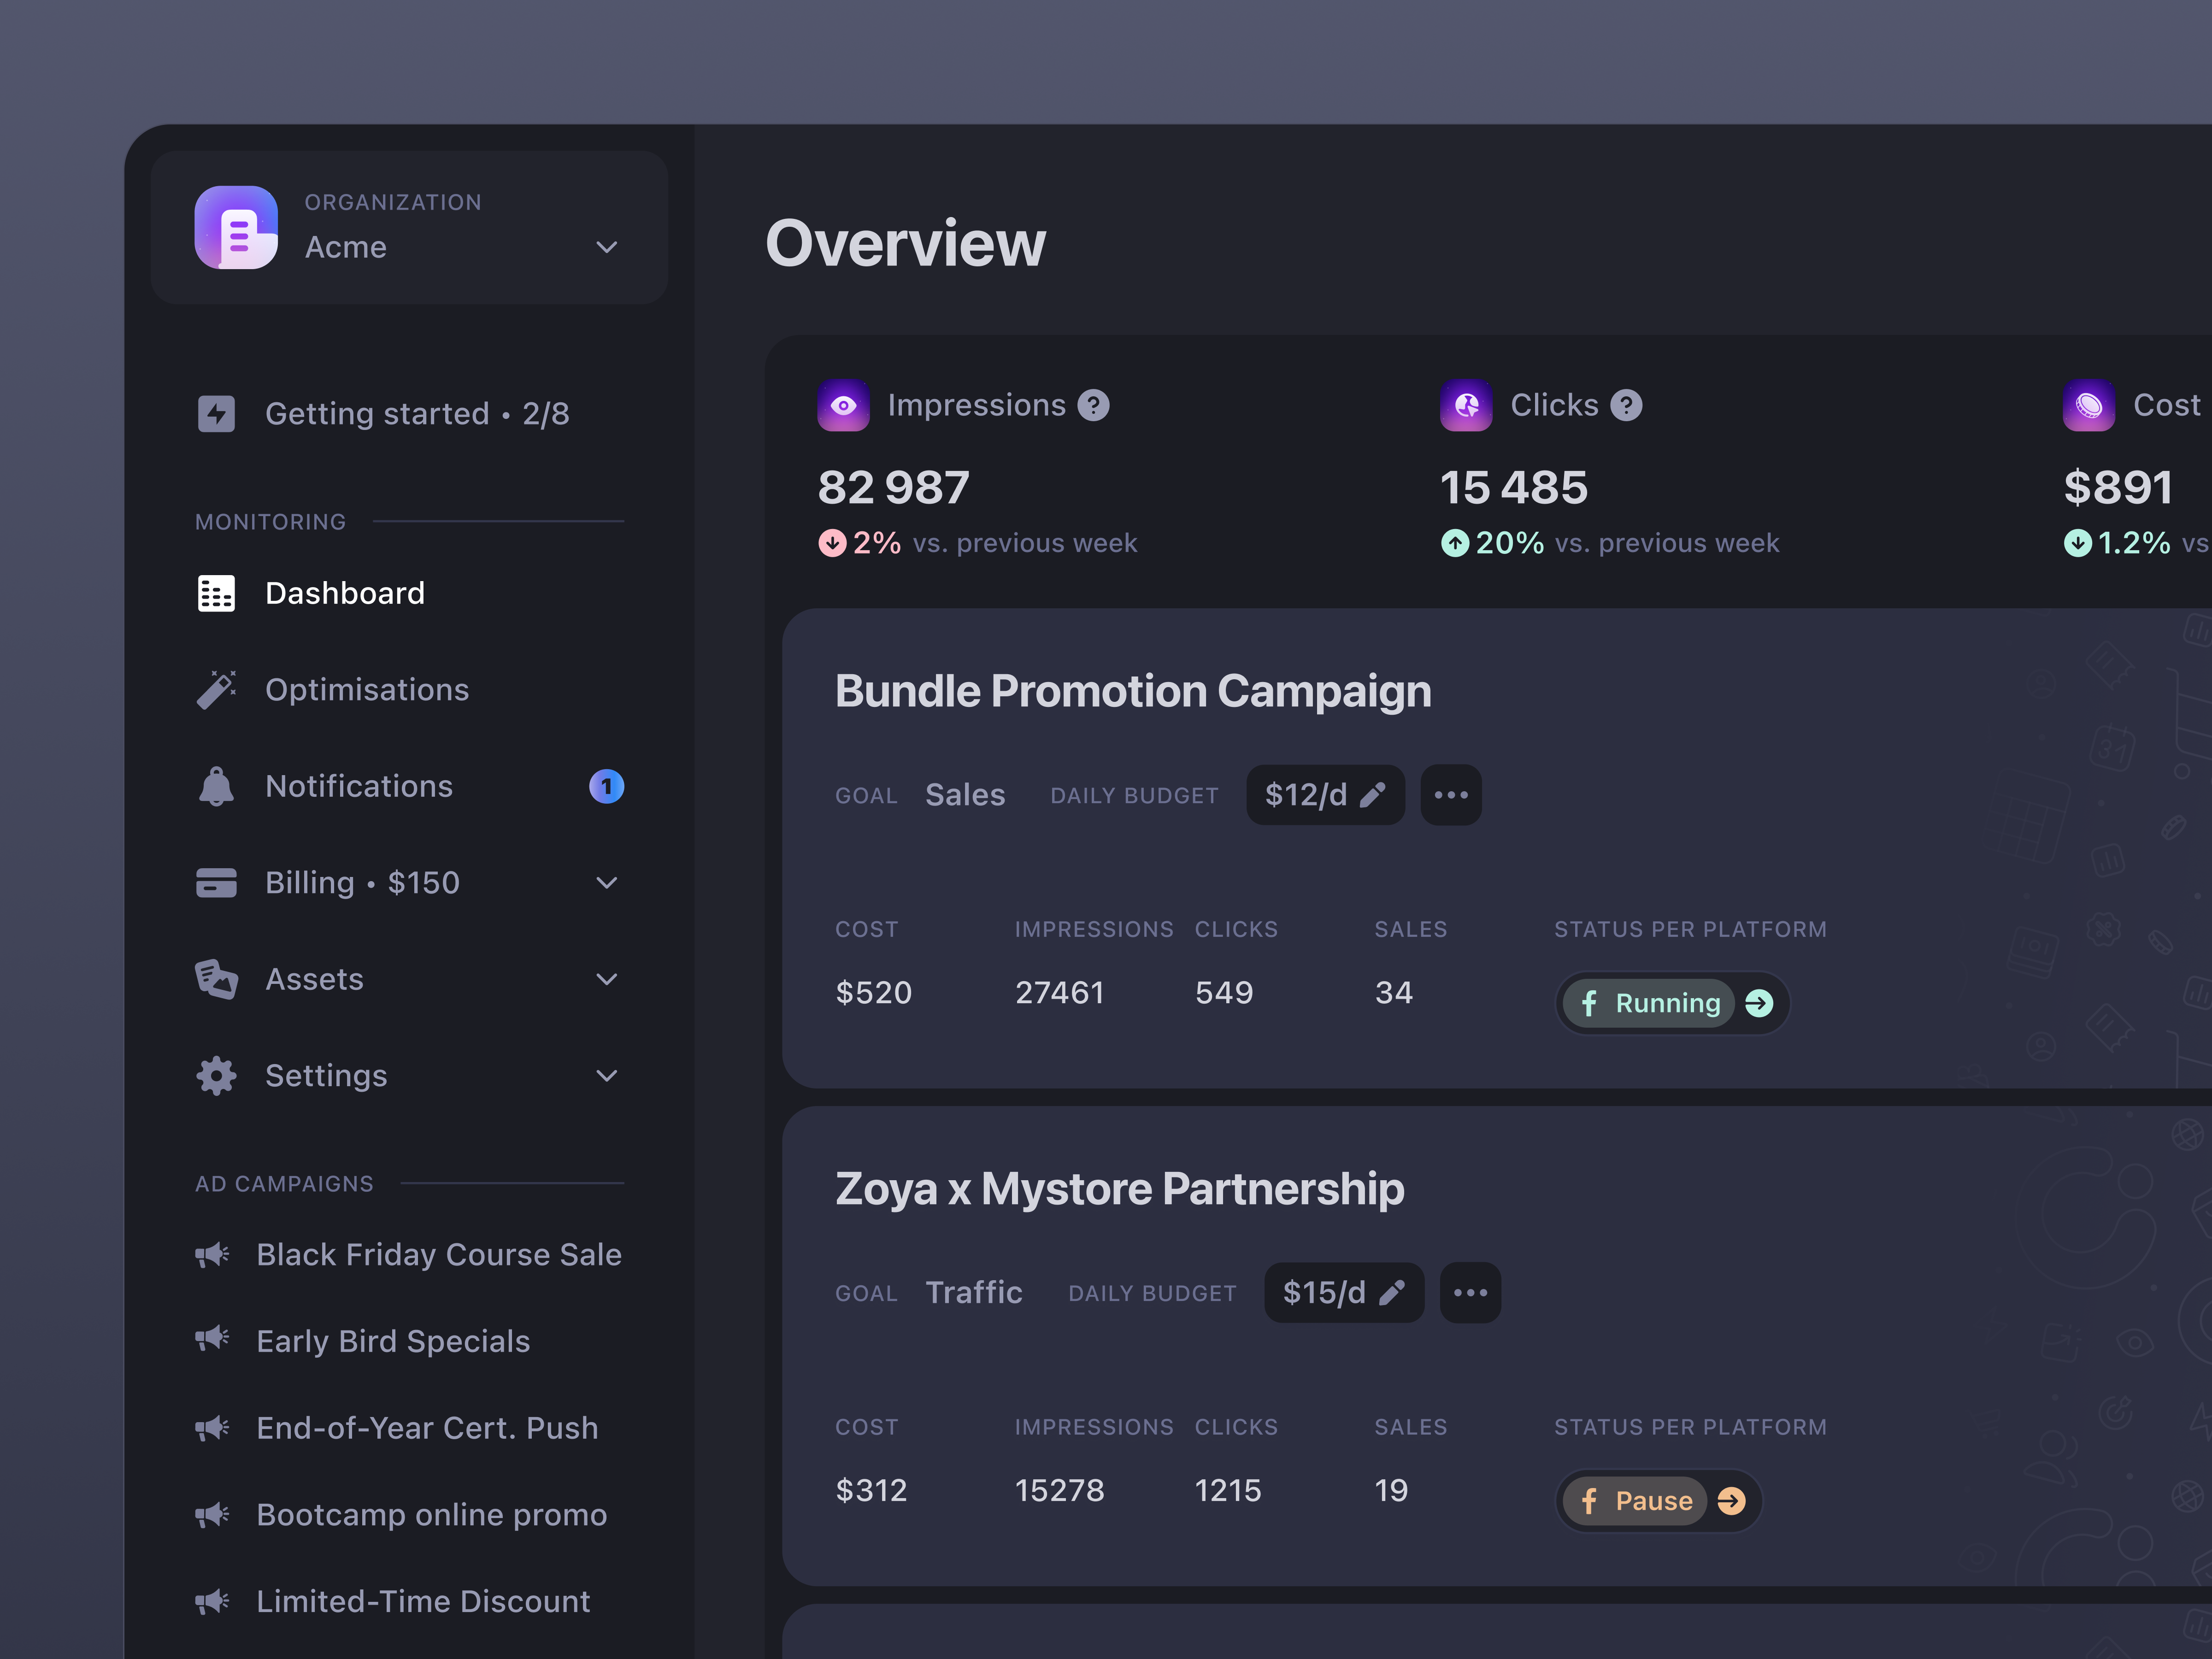Expand the Billing section chevron
Image resolution: width=2212 pixels, height=1659 pixels.
[x=608, y=882]
